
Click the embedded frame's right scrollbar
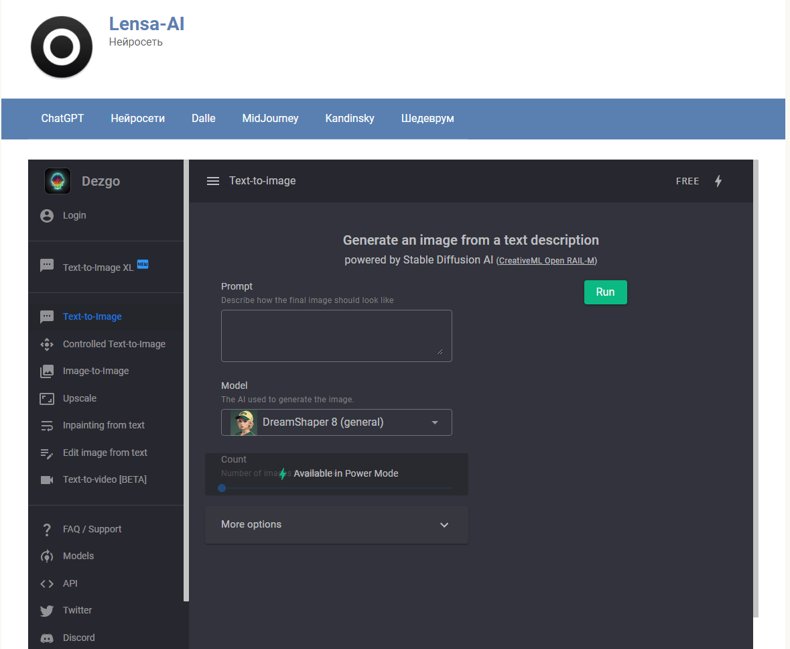(x=756, y=388)
